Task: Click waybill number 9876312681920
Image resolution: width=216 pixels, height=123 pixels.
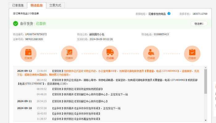Action: [x=34, y=39]
